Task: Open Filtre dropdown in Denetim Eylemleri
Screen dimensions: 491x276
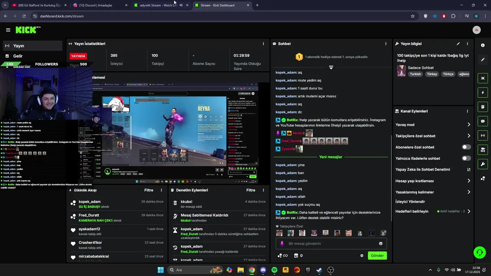Action: coord(251,190)
